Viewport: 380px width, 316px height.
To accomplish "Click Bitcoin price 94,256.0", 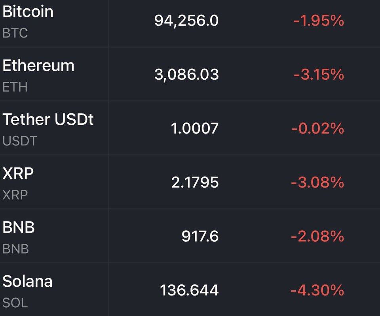I will tap(186, 21).
